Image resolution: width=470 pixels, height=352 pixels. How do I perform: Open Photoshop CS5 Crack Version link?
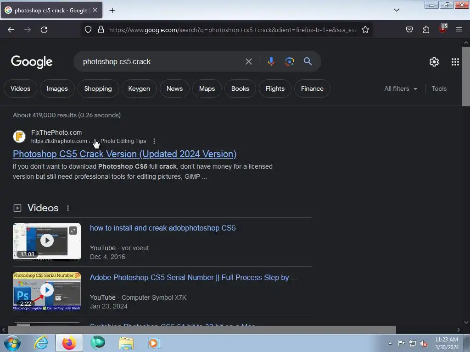[124, 154]
